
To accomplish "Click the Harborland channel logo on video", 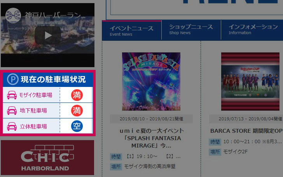I will pos(13,16).
